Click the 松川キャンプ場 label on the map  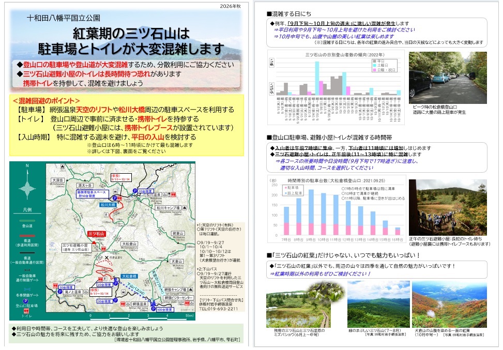click(168, 208)
